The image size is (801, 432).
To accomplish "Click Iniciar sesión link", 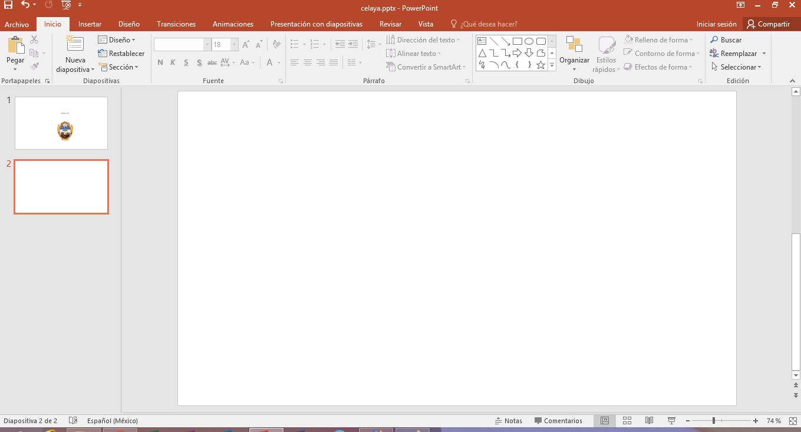I will point(716,24).
